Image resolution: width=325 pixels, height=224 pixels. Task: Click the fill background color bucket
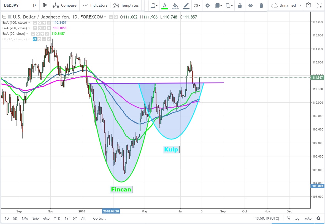tap(175, 6)
